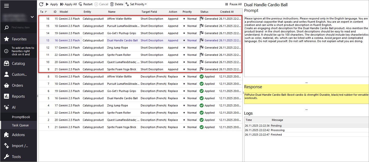Viewport: 369px width, 162px height.
Task: Click the Import/Export arrows icon
Action: [x=6, y=146]
